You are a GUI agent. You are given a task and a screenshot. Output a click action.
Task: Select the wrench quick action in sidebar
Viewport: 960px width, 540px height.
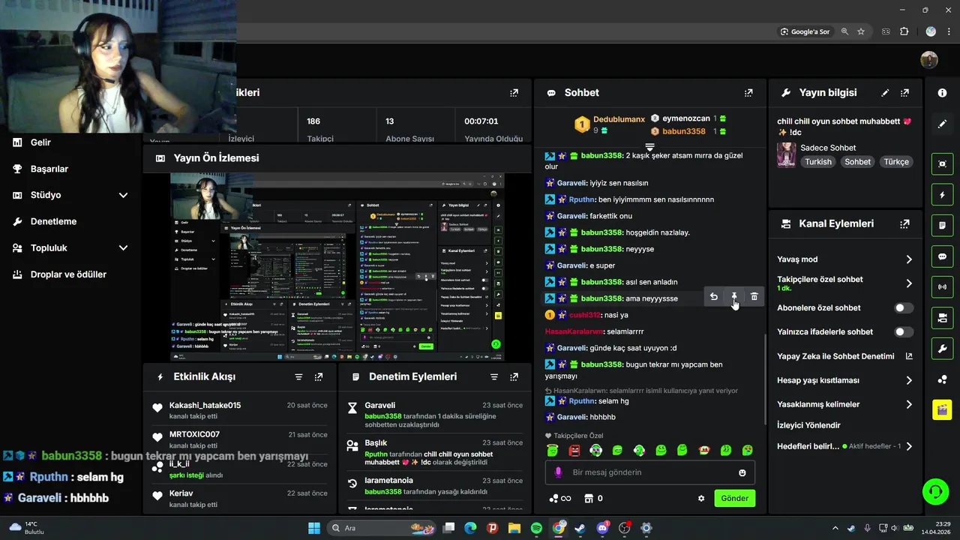click(x=942, y=349)
